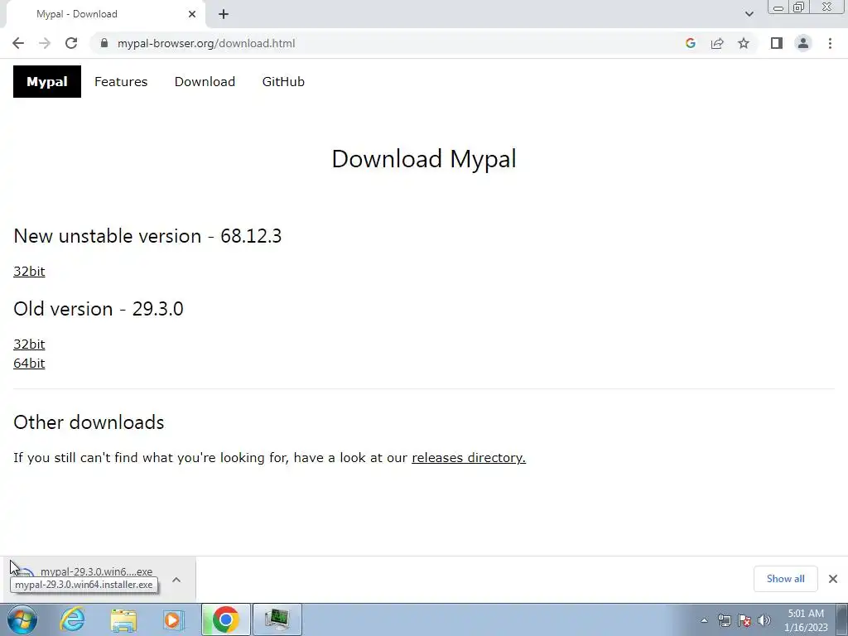Open the Action Center flag icon
The image size is (848, 636).
coord(744,620)
